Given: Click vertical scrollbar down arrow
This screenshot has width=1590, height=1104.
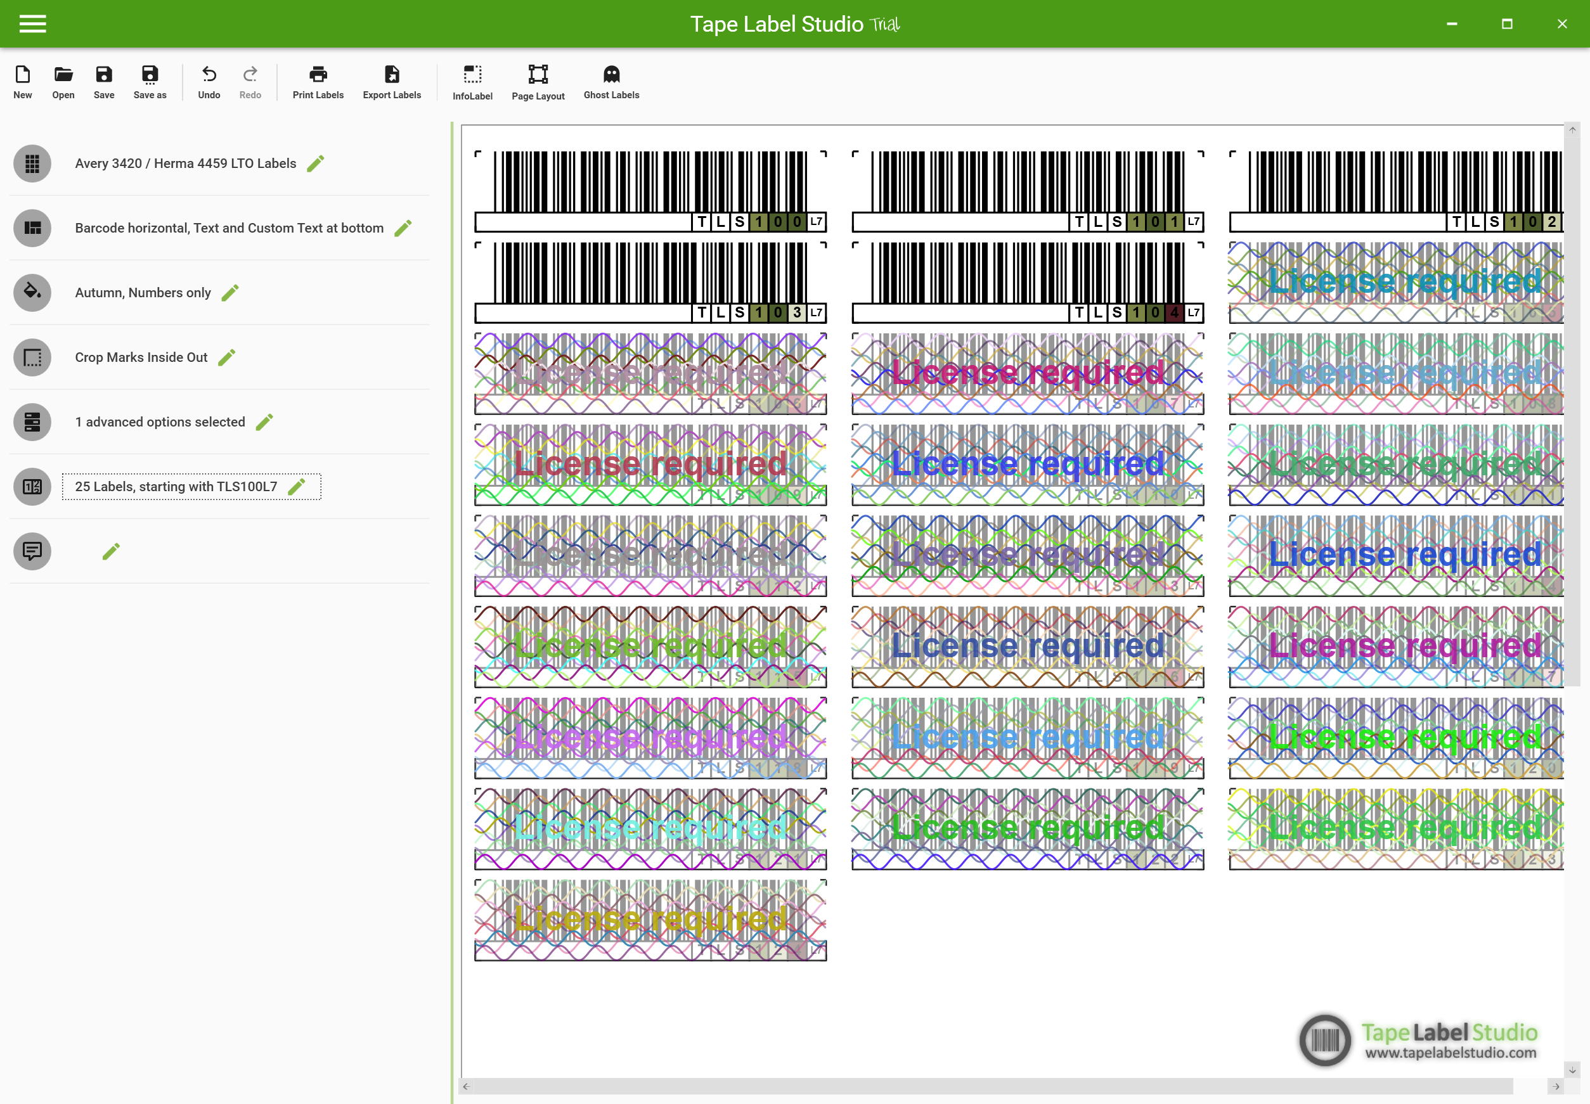Looking at the screenshot, I should [1572, 1069].
